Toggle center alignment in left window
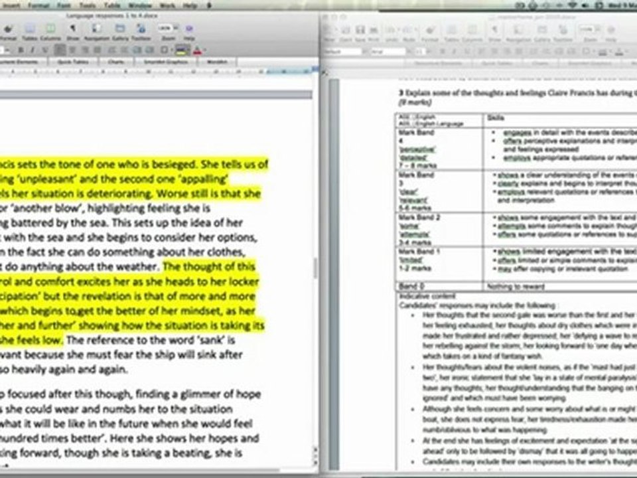Image resolution: width=637 pixels, height=478 pixels. pos(72,50)
